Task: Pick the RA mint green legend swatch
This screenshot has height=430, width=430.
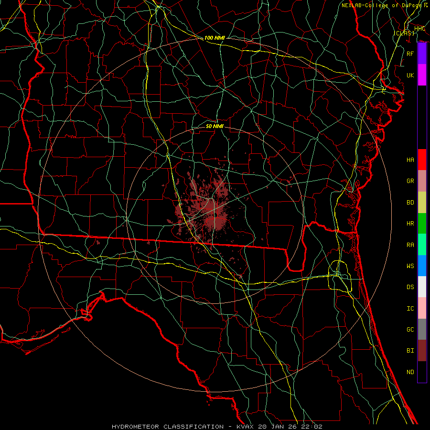Action: tap(422, 245)
